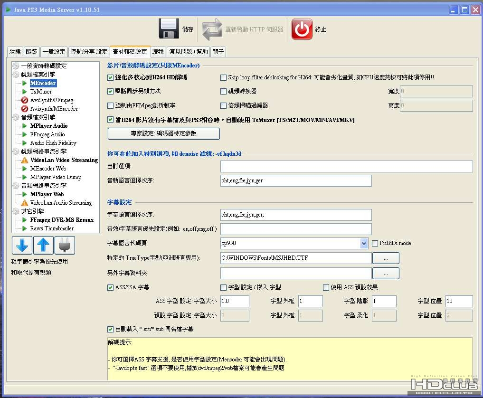Collapse 視頻檔案引擎 tree node

pyautogui.click(x=15, y=74)
